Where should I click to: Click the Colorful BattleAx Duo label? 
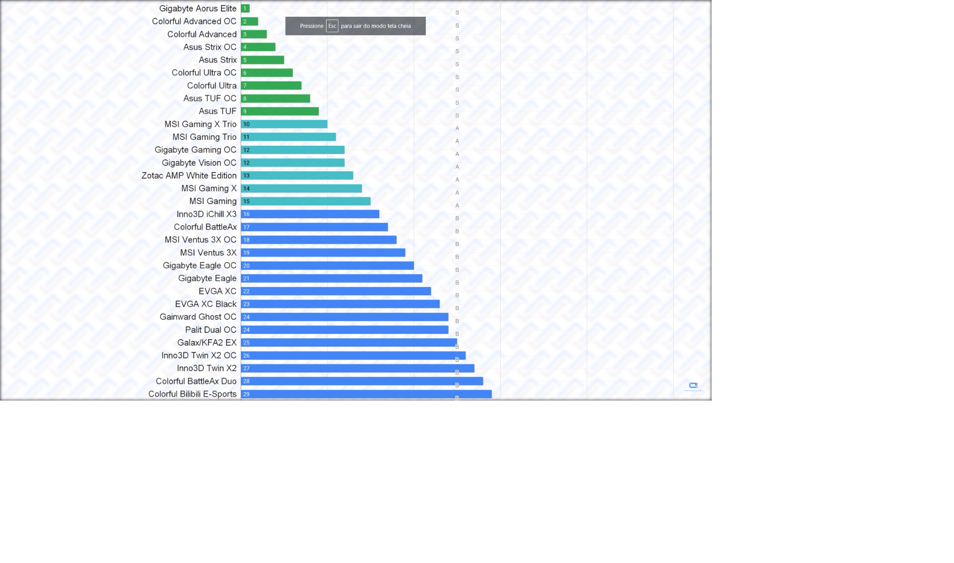coord(196,381)
